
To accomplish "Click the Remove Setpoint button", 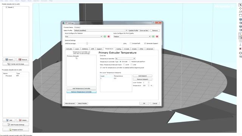I will pyautogui.click(x=143, y=79).
